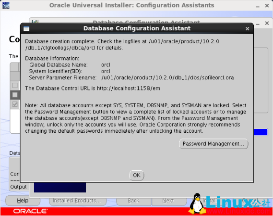Toggle the checked assistant checkbox in installer list

point(15,104)
